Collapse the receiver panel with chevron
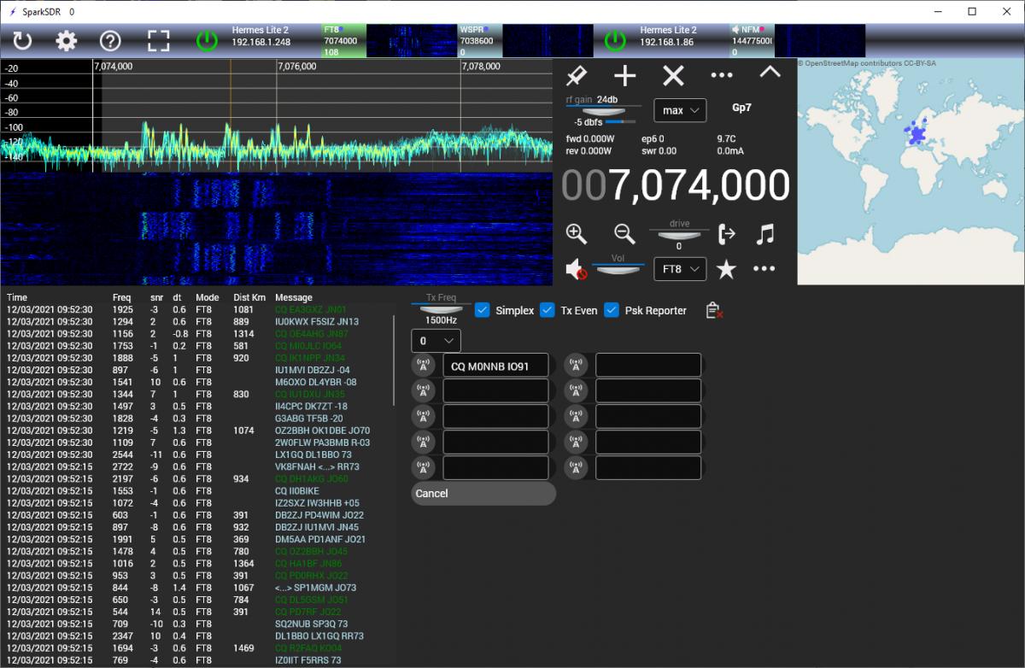The image size is (1025, 668). [x=770, y=73]
